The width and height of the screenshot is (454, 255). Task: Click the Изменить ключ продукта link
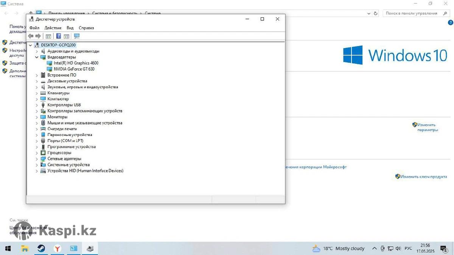click(x=424, y=176)
